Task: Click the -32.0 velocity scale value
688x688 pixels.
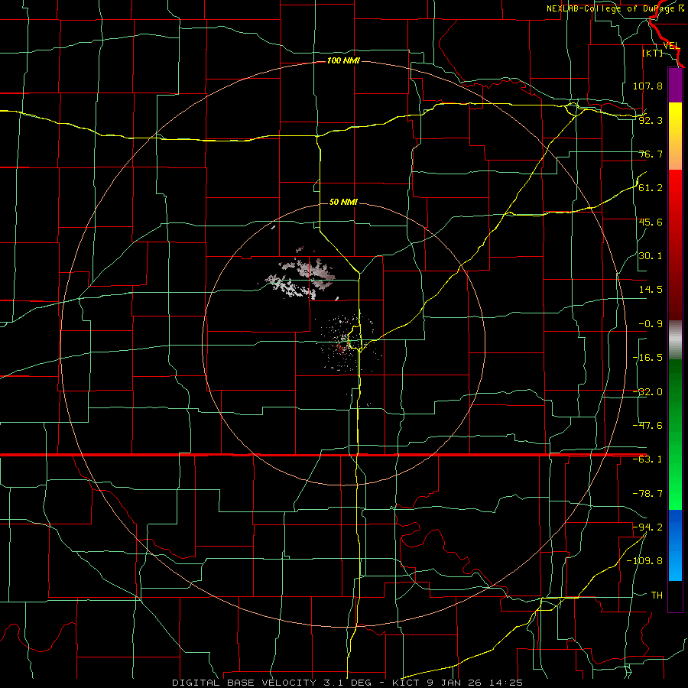Action: pyautogui.click(x=647, y=392)
